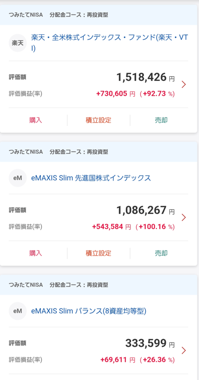
Task: Expand details arrow next to 1,086,267 円
Action: pos(184,217)
